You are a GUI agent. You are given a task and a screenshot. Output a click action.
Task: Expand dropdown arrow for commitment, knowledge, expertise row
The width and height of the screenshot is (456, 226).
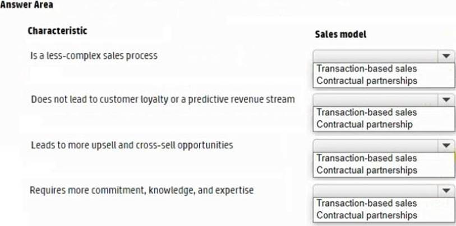[446, 191]
